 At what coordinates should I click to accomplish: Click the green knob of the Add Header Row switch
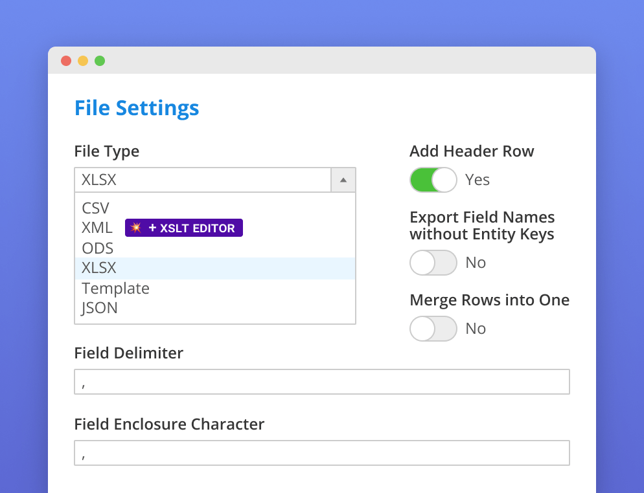(x=444, y=180)
